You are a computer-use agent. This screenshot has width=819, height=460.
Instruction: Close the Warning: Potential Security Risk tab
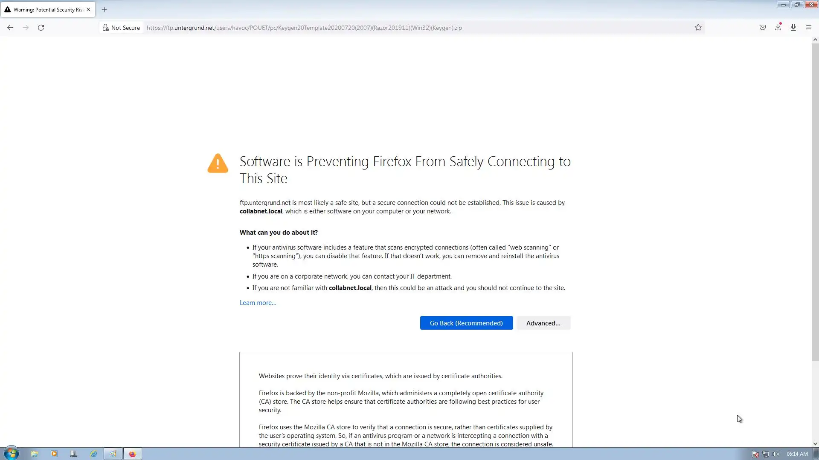click(88, 9)
